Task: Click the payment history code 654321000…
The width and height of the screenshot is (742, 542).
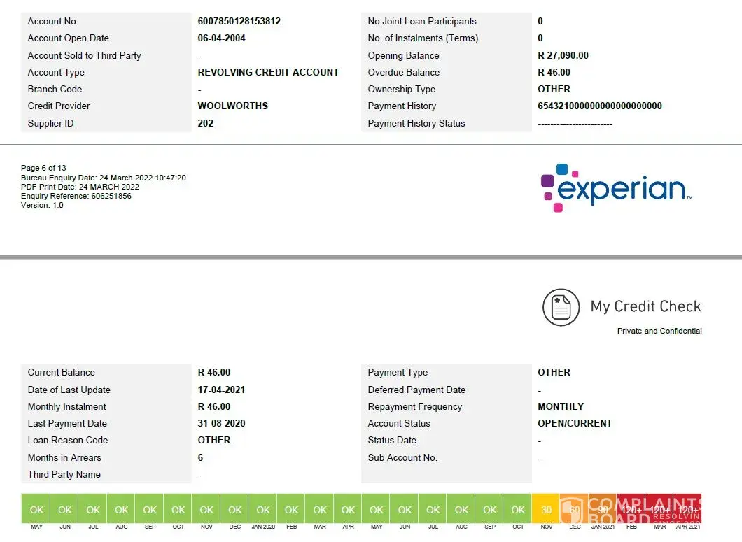Action: 599,106
